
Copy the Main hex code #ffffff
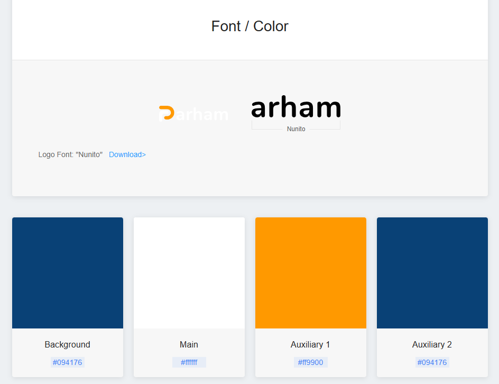pyautogui.click(x=189, y=362)
